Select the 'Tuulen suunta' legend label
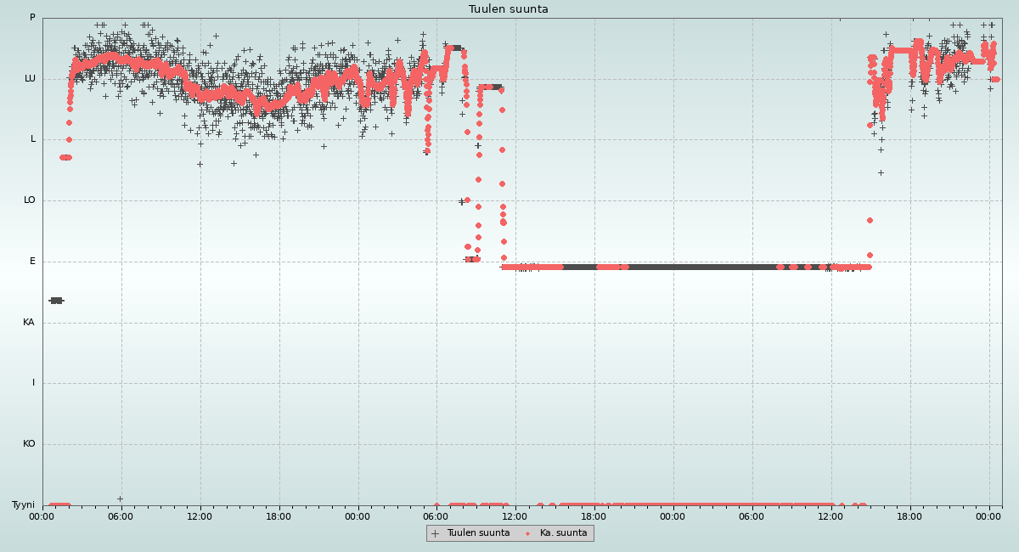 point(478,533)
